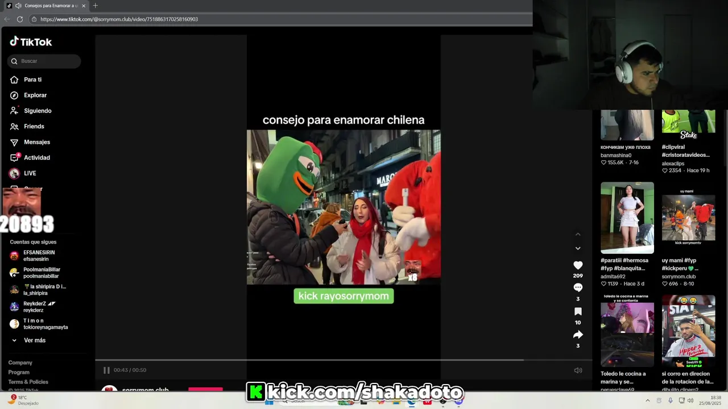The image size is (728, 409).
Task: Like the video with the heart icon
Action: tap(578, 265)
